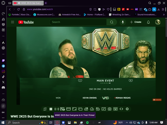Click the YouTube search magnifier button

pyautogui.click(x=112, y=22)
